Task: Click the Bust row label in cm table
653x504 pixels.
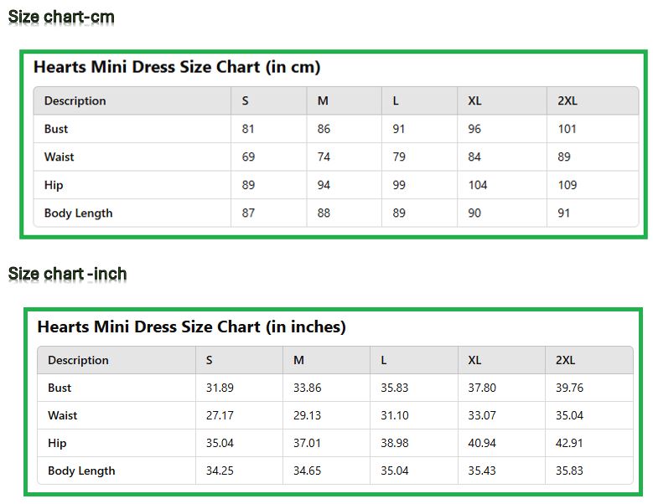Action: pyautogui.click(x=56, y=129)
